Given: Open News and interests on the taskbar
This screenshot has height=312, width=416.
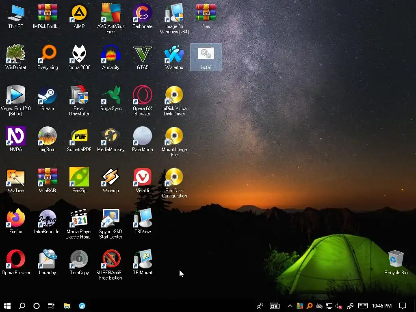Looking at the screenshot, I should [x=275, y=306].
